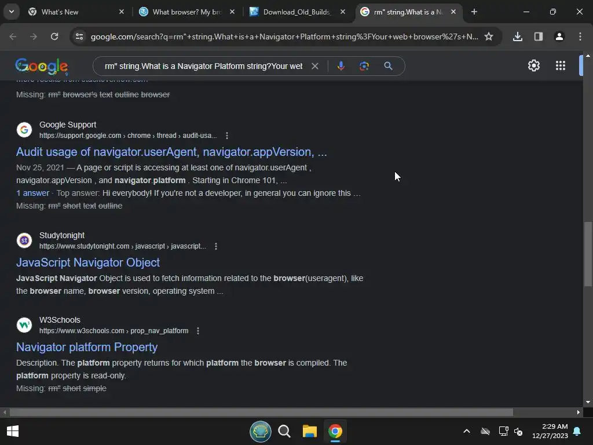Open the '1 answer' link
593x445 pixels.
tap(33, 193)
